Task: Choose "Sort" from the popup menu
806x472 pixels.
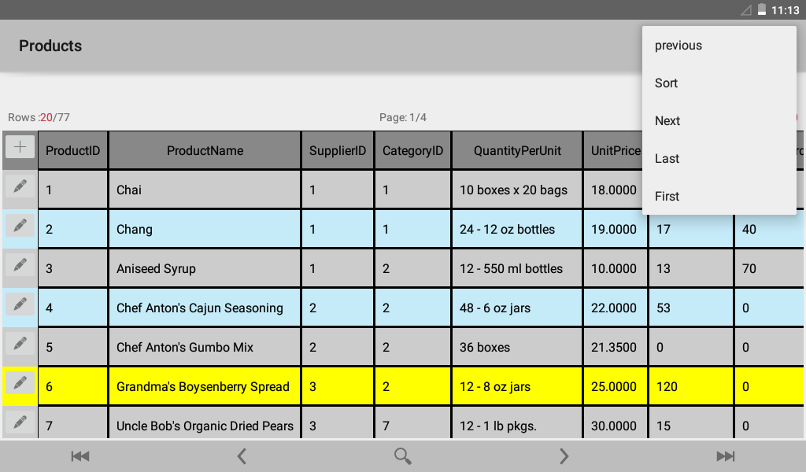Action: click(667, 83)
